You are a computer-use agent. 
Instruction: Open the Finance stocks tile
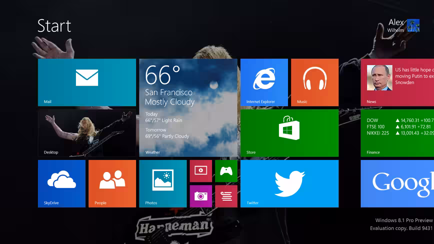pyautogui.click(x=397, y=133)
